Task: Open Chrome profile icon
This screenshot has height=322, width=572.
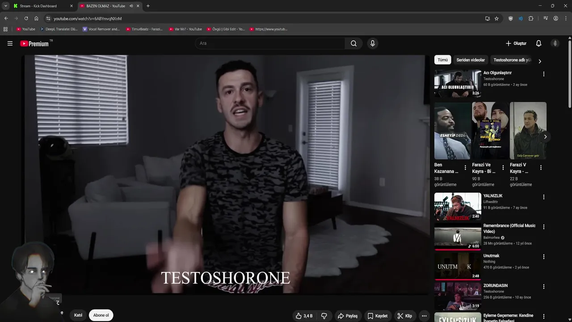Action: 556,18
